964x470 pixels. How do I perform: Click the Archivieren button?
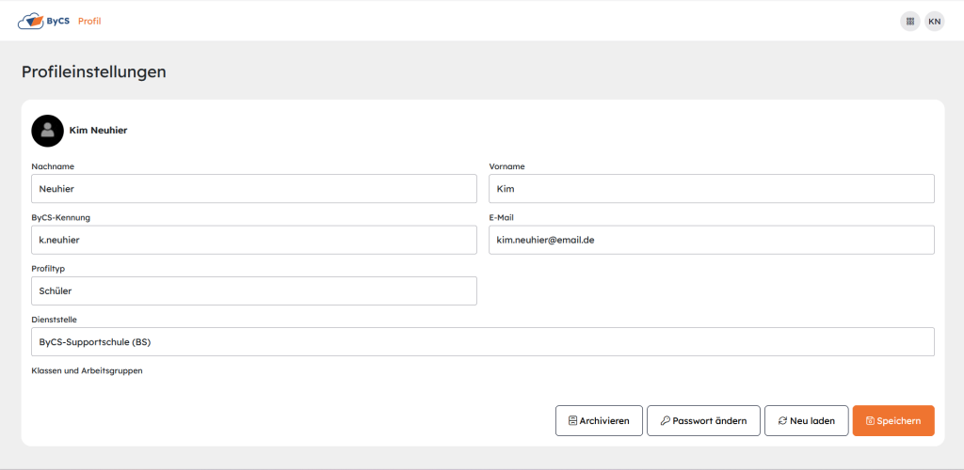[x=599, y=421]
